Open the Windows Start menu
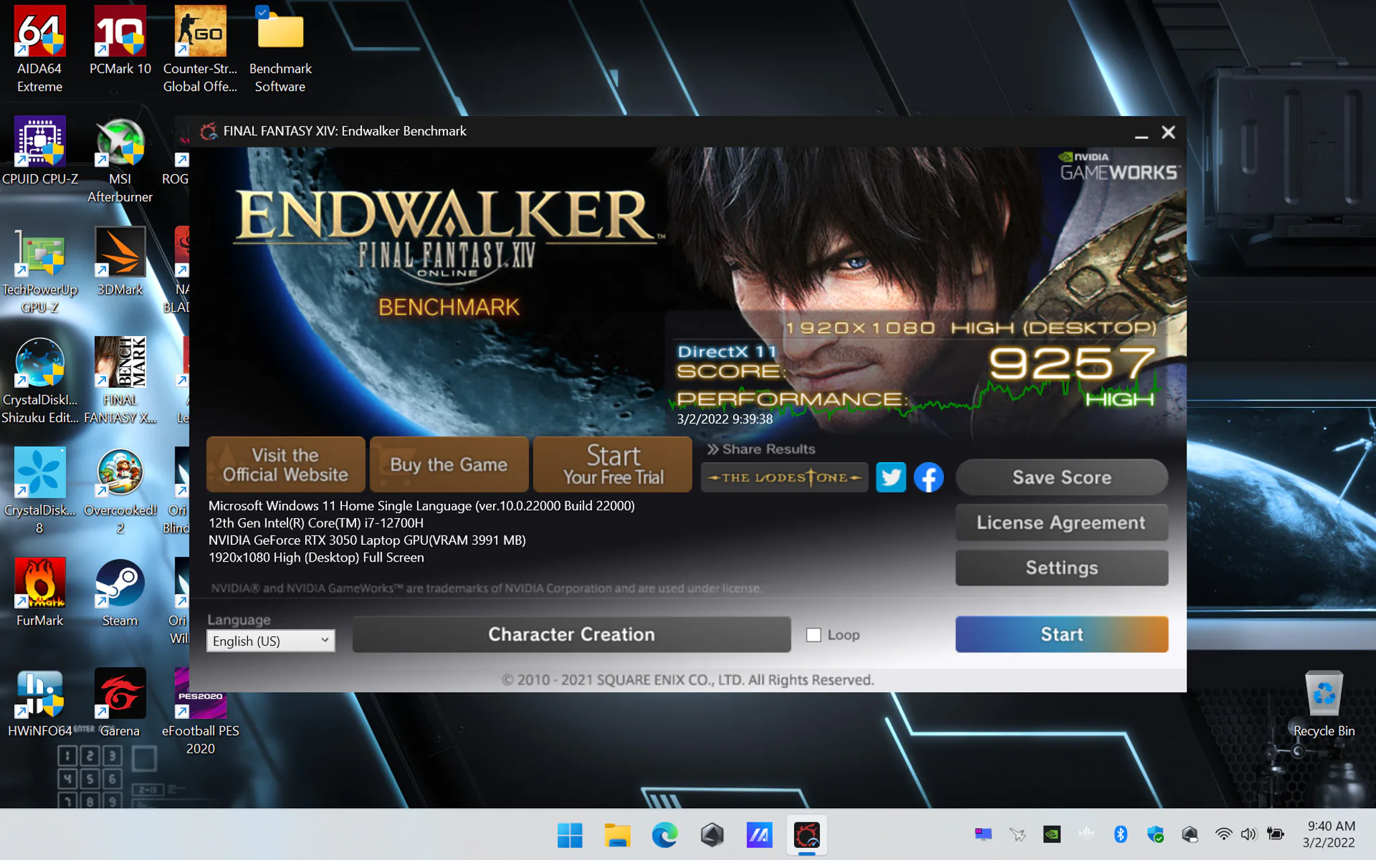1376x860 pixels. [570, 835]
